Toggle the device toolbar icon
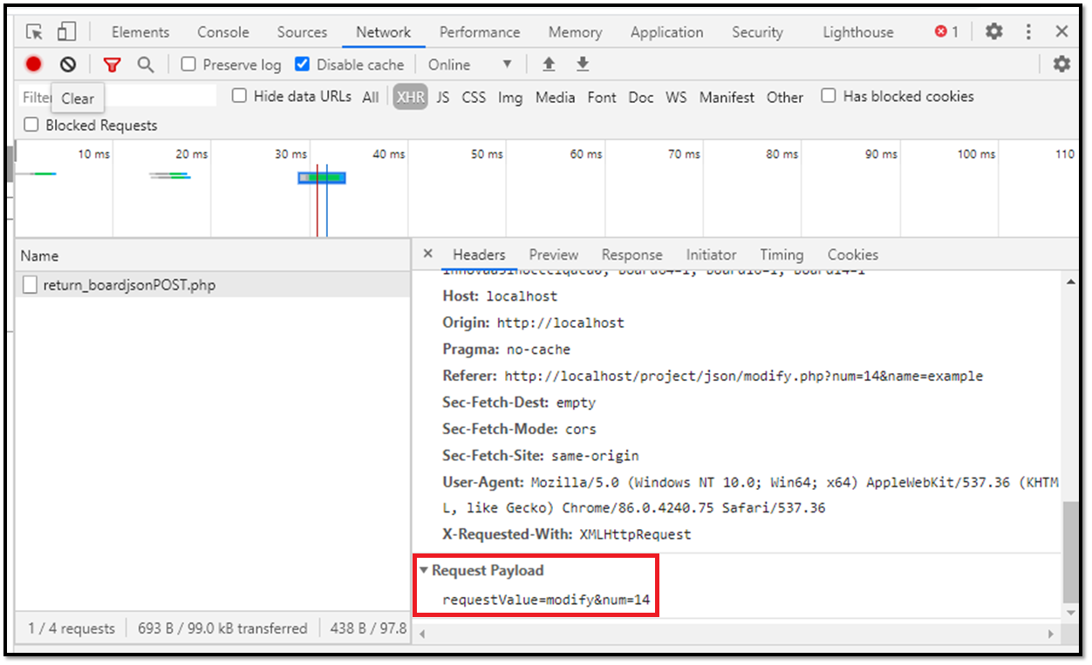1092x665 pixels. coord(66,32)
